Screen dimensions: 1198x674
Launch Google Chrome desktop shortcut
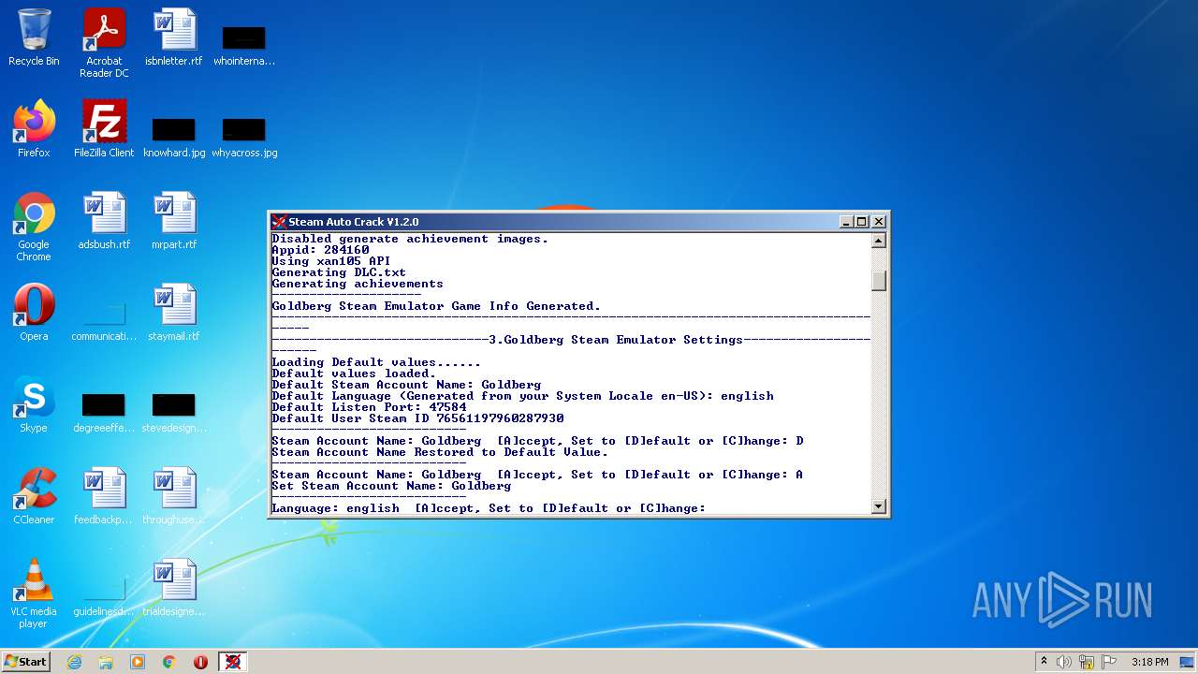pos(34,226)
